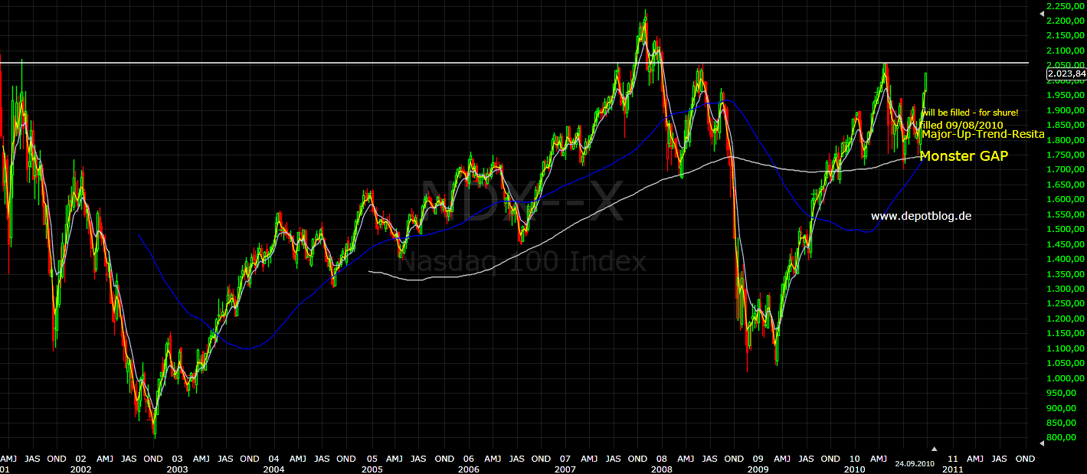Select the yellow "Monster GAP" annotation

coord(964,156)
